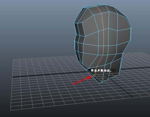
Task: Select the orange highlighted center edge on head
Action: pos(103,38)
